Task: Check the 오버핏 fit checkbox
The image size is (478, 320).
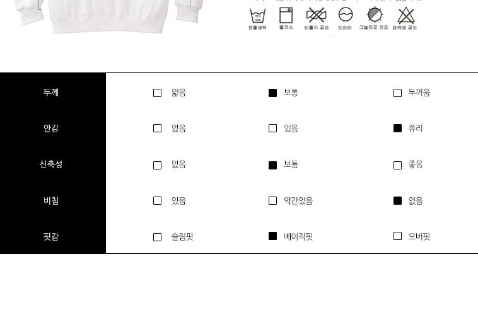Action: click(397, 236)
